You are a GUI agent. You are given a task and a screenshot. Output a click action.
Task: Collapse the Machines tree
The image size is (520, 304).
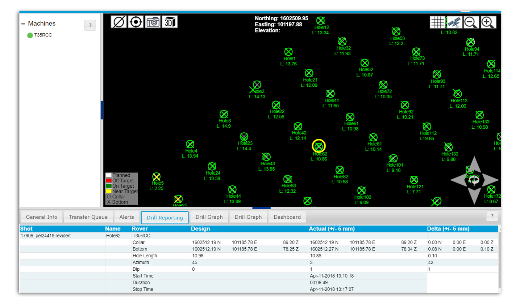[x=24, y=23]
